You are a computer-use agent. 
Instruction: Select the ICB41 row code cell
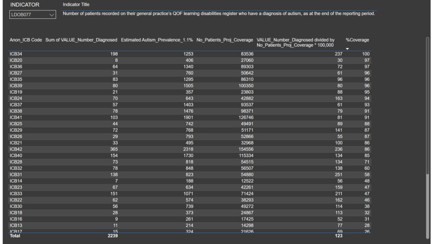[16, 117]
